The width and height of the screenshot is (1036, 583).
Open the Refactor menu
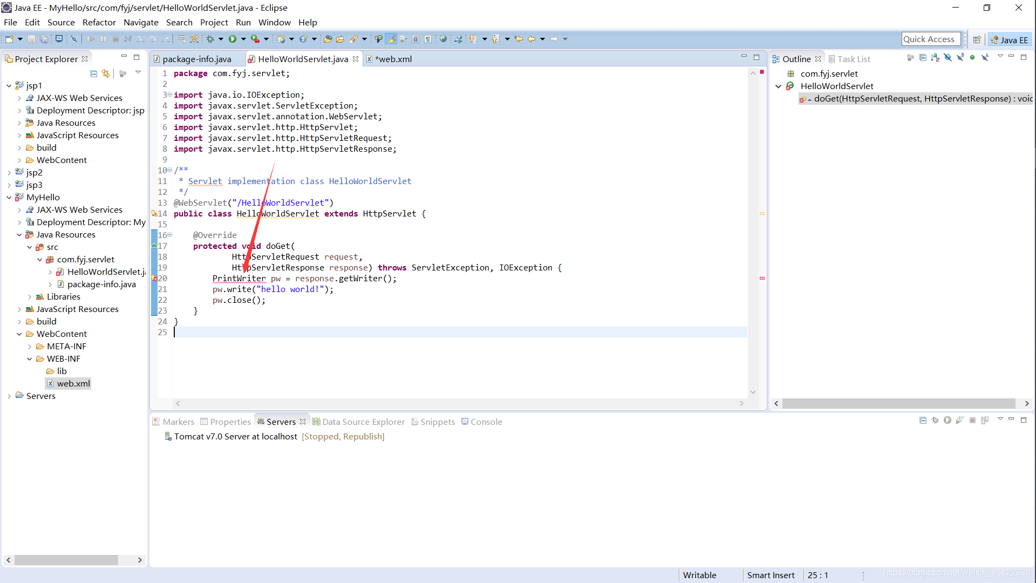[99, 22]
